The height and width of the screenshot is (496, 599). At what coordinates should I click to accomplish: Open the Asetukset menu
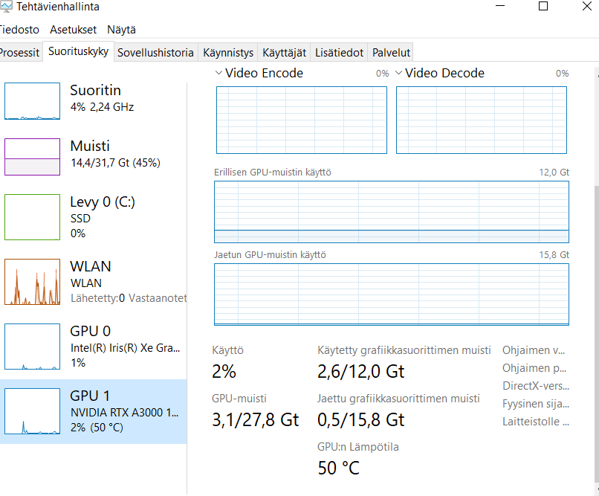pos(73,30)
